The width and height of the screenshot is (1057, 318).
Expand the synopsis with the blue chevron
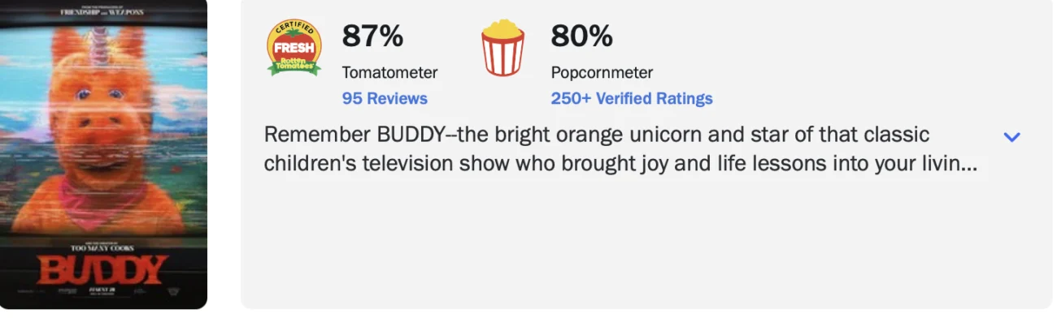click(x=1011, y=137)
